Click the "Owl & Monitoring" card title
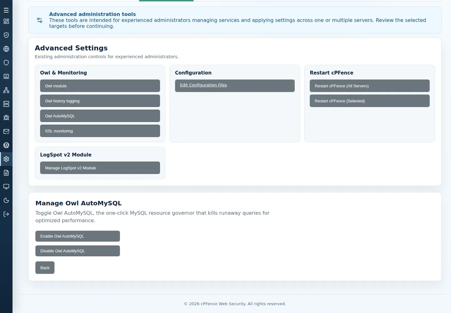 (64, 73)
